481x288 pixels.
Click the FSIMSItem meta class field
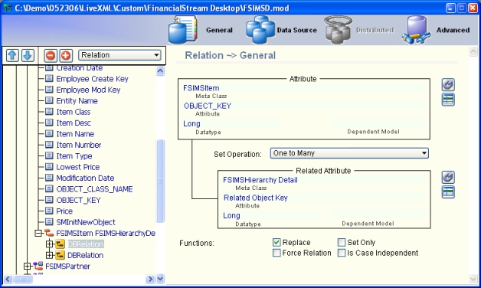point(304,88)
